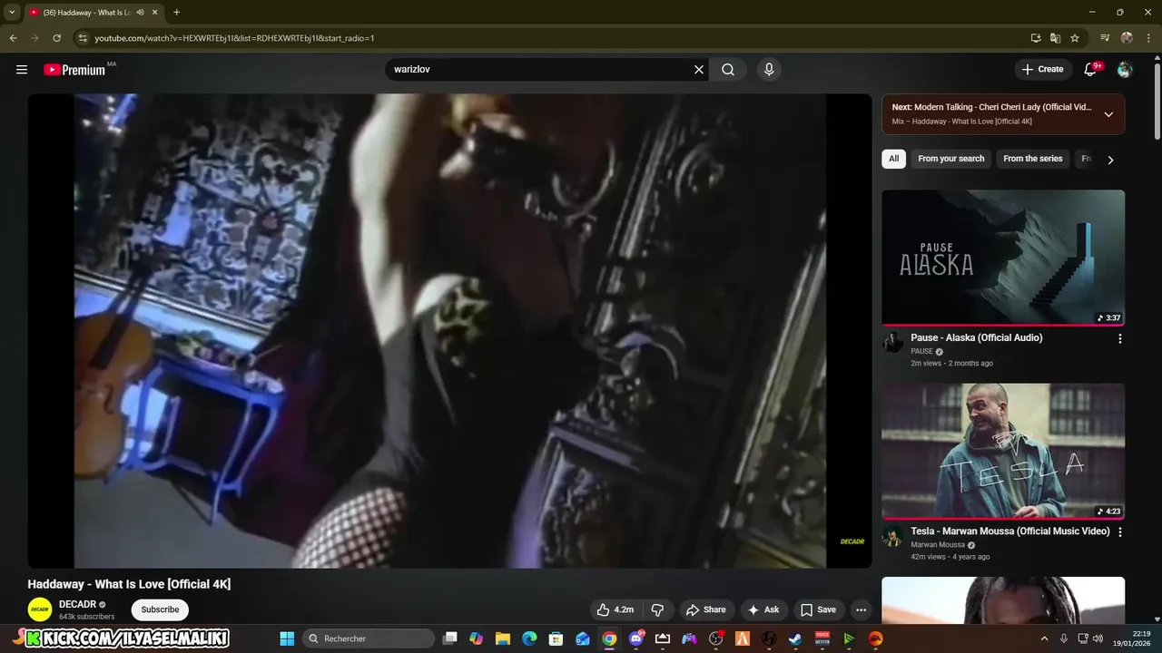Click the Haddaway video player

449,331
